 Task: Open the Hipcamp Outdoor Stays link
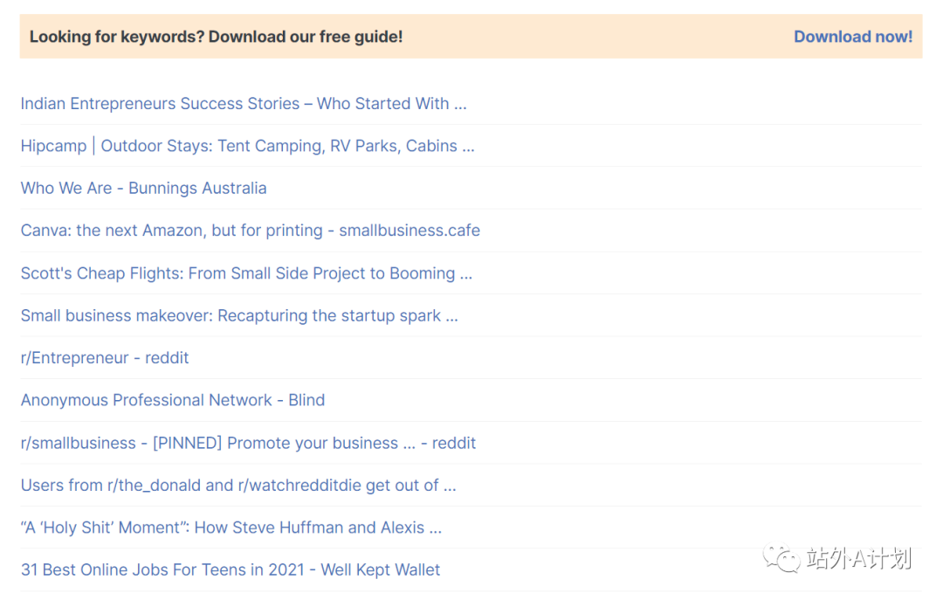click(x=246, y=147)
